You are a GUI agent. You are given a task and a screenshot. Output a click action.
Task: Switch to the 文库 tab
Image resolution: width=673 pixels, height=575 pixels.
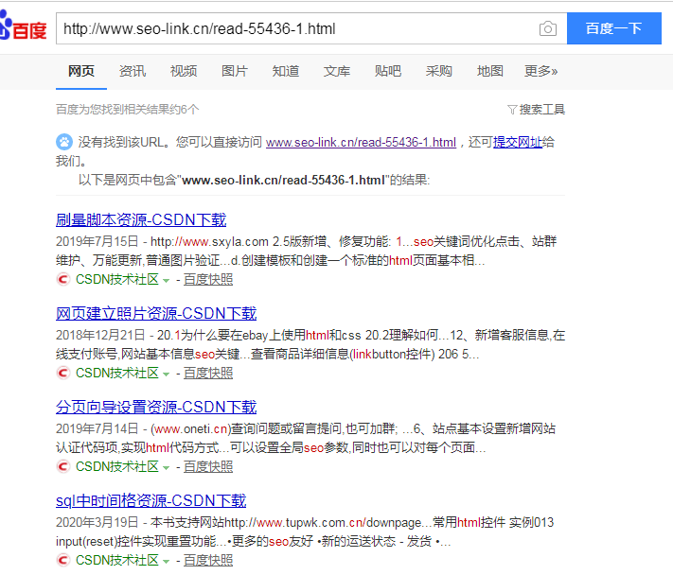[x=337, y=71]
